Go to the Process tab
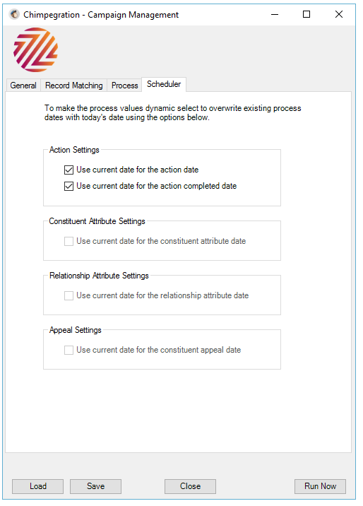363x506 pixels. click(x=124, y=86)
